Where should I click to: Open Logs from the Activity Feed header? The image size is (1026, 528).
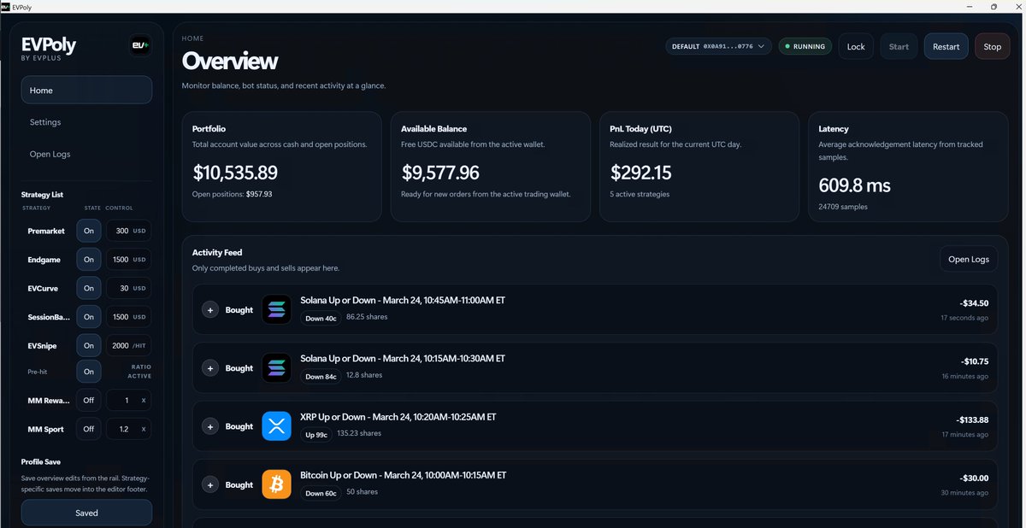968,259
